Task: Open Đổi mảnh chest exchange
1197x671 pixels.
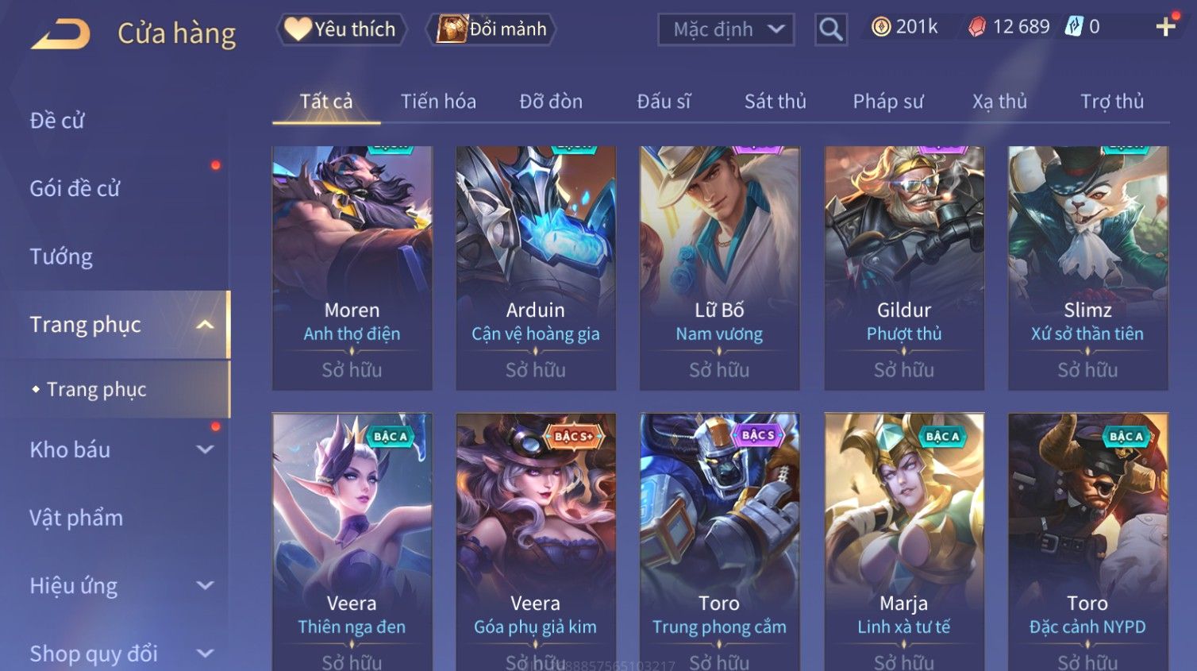Action: 491,29
